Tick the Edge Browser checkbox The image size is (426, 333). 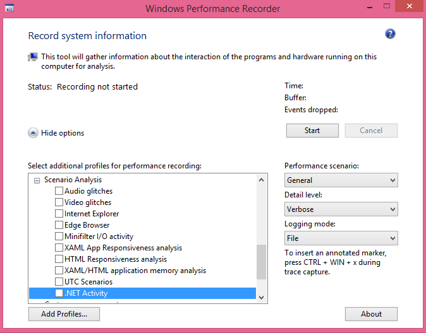(x=59, y=225)
